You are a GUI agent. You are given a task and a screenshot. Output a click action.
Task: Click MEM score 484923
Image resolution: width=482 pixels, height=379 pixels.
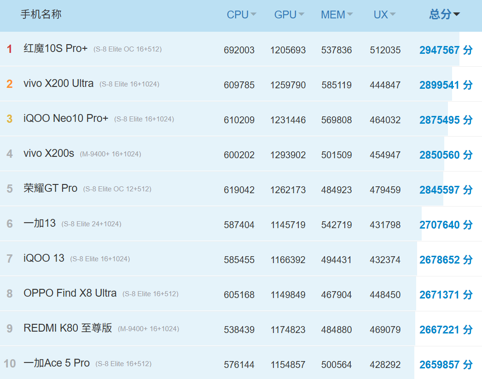(x=337, y=190)
